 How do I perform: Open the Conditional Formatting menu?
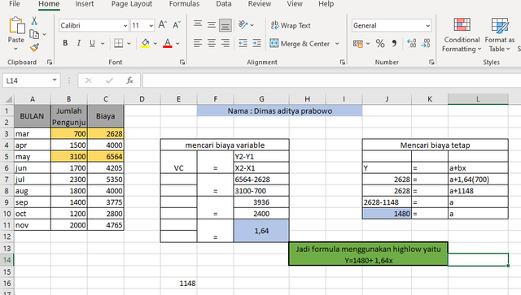pyautogui.click(x=462, y=35)
